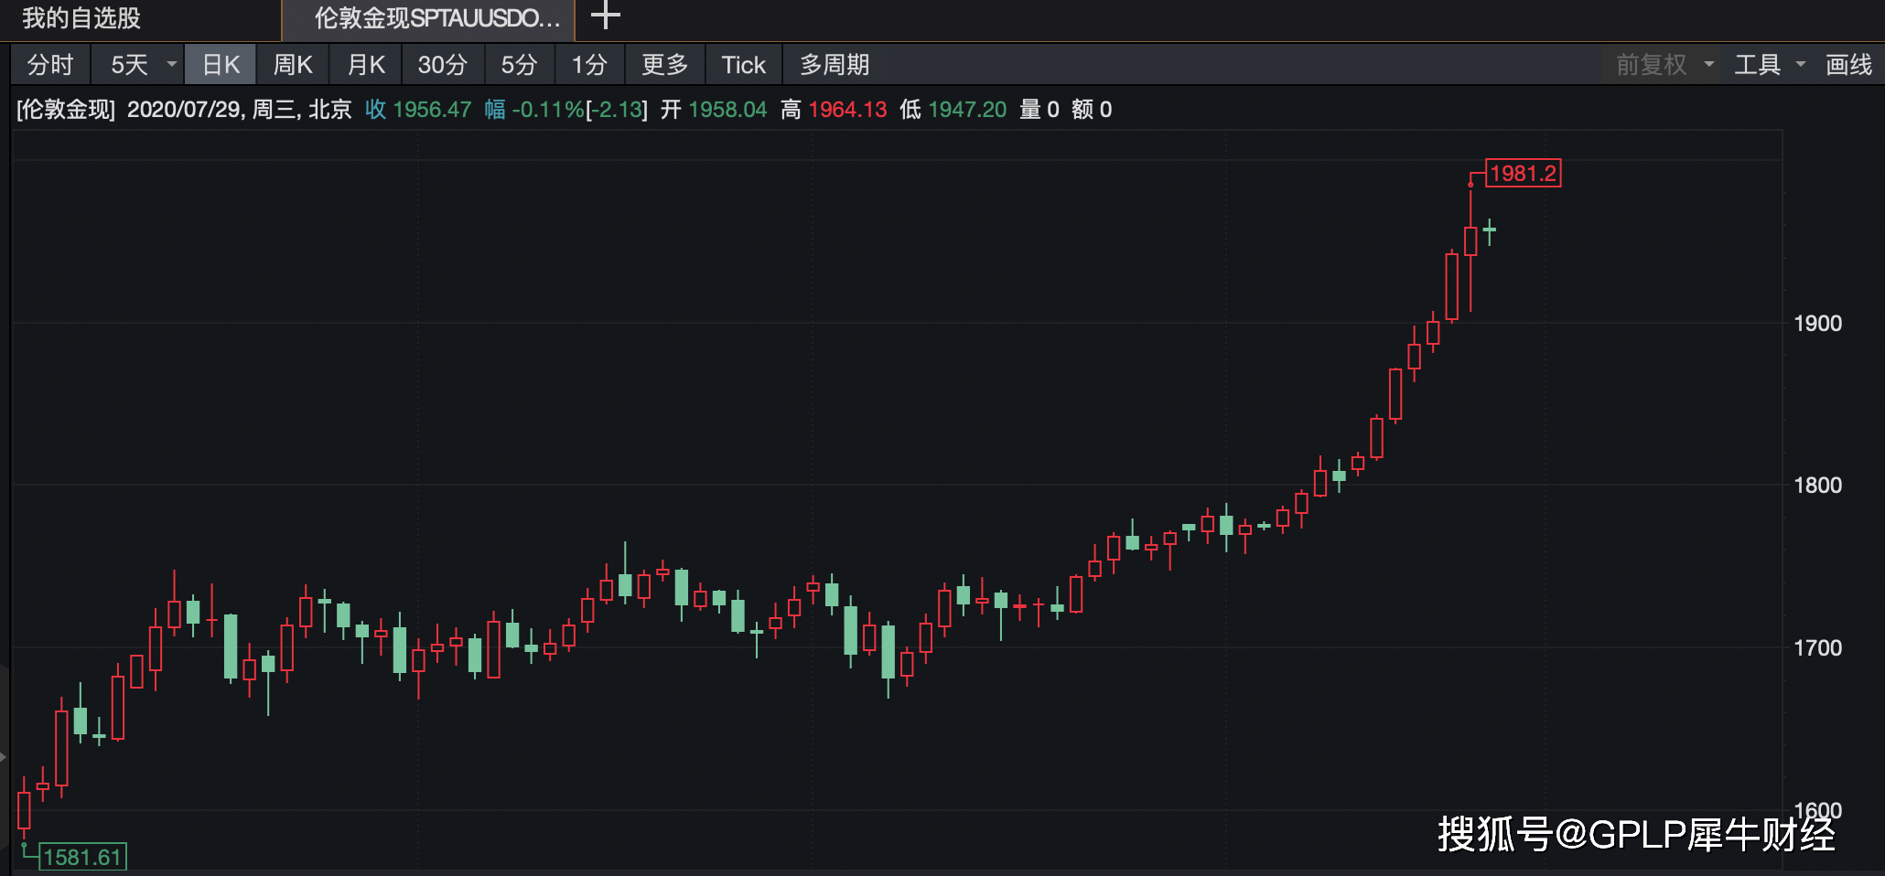Viewport: 1885px width, 876px height.
Task: Select the 5天 period
Action: pyautogui.click(x=129, y=65)
